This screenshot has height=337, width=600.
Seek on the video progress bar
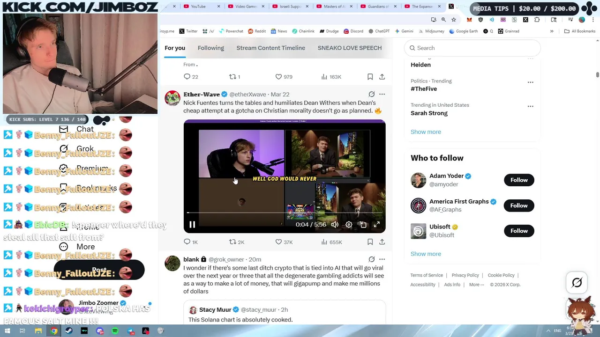pos(285,212)
